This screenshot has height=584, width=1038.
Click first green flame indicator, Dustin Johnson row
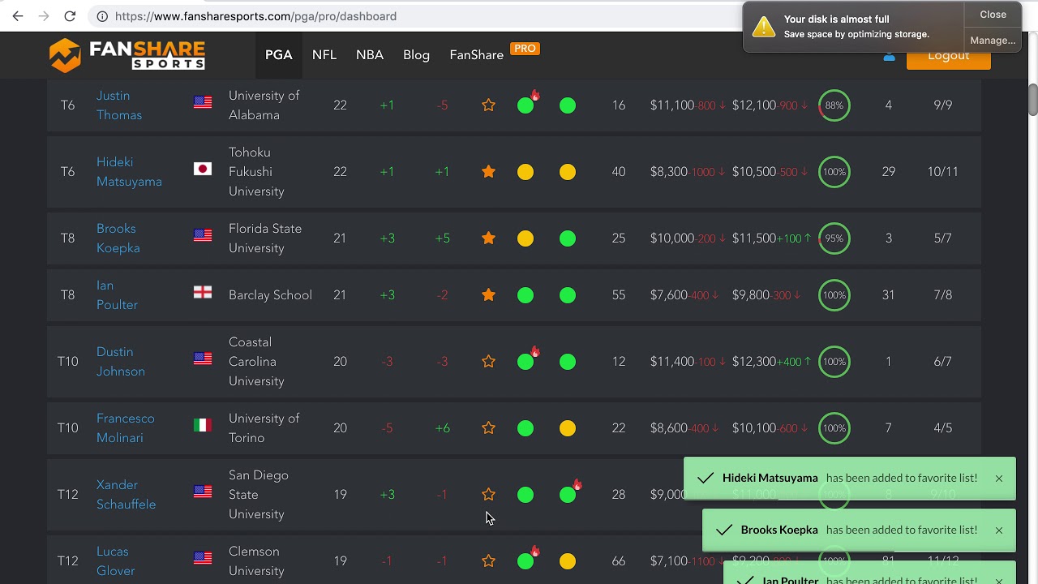pos(525,362)
